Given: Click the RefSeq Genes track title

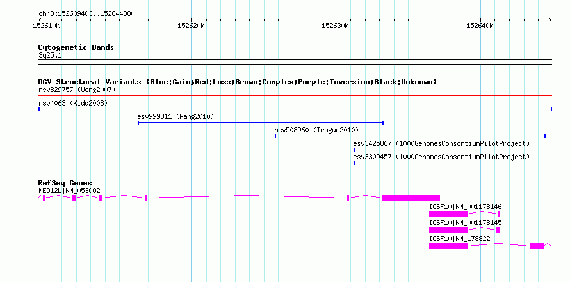Looking at the screenshot, I should click(65, 183).
